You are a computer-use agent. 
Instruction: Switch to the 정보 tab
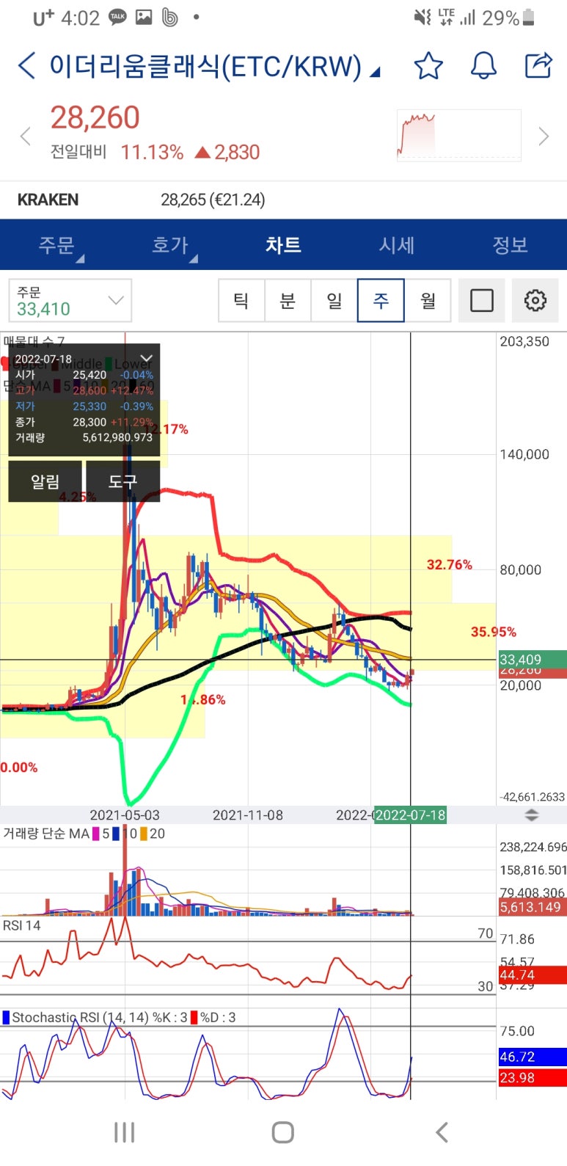[x=511, y=246]
